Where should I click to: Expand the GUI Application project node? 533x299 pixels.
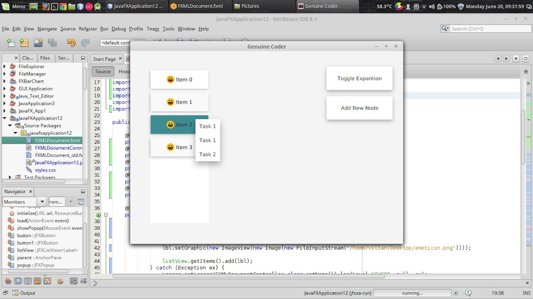[5, 89]
